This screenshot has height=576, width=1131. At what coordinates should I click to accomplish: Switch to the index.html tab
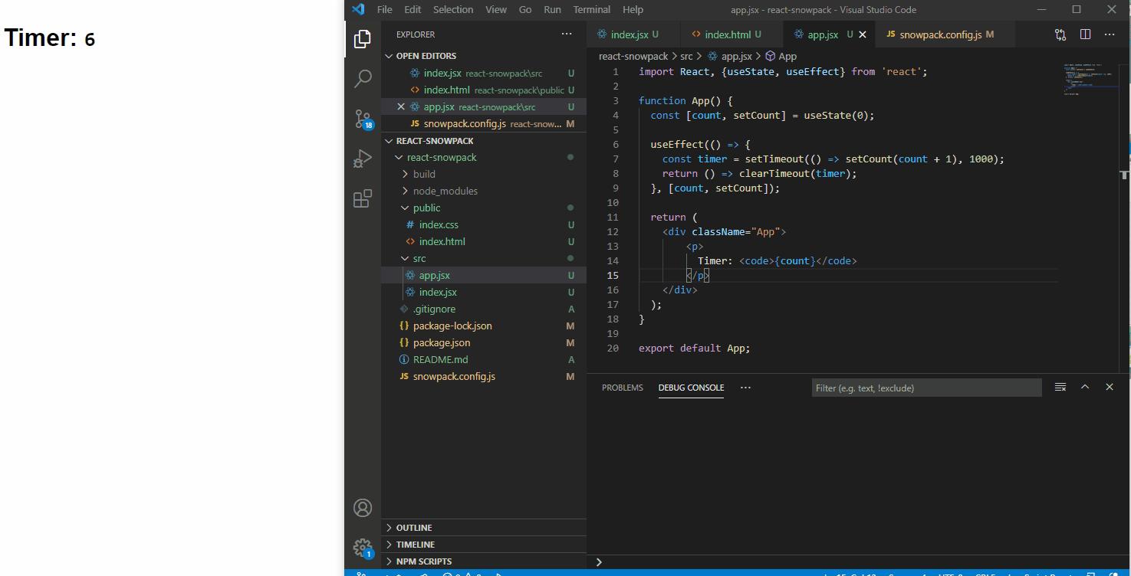point(727,34)
